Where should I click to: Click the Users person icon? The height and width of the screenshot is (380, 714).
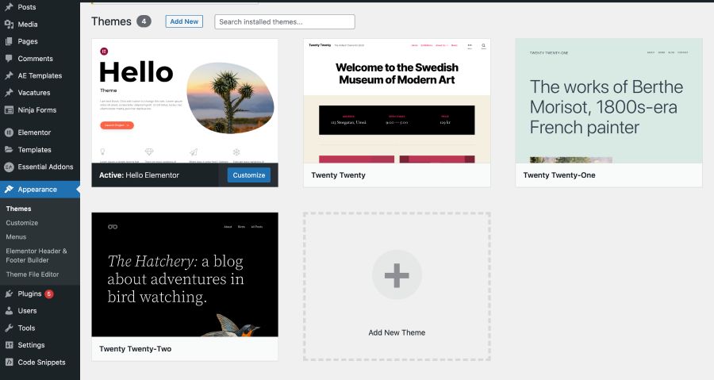point(9,311)
